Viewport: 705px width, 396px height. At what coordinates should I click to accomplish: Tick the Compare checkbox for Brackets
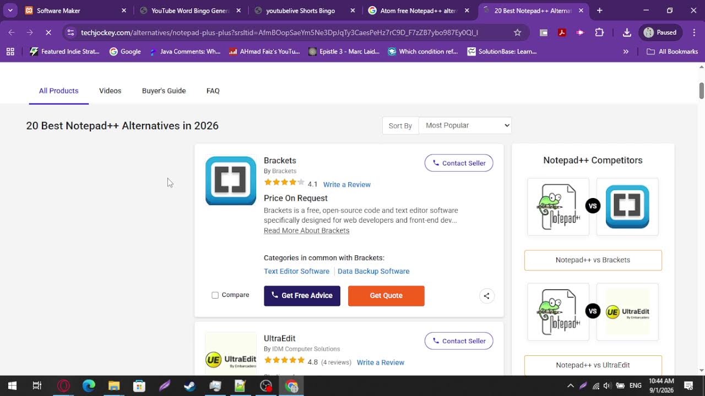click(215, 295)
